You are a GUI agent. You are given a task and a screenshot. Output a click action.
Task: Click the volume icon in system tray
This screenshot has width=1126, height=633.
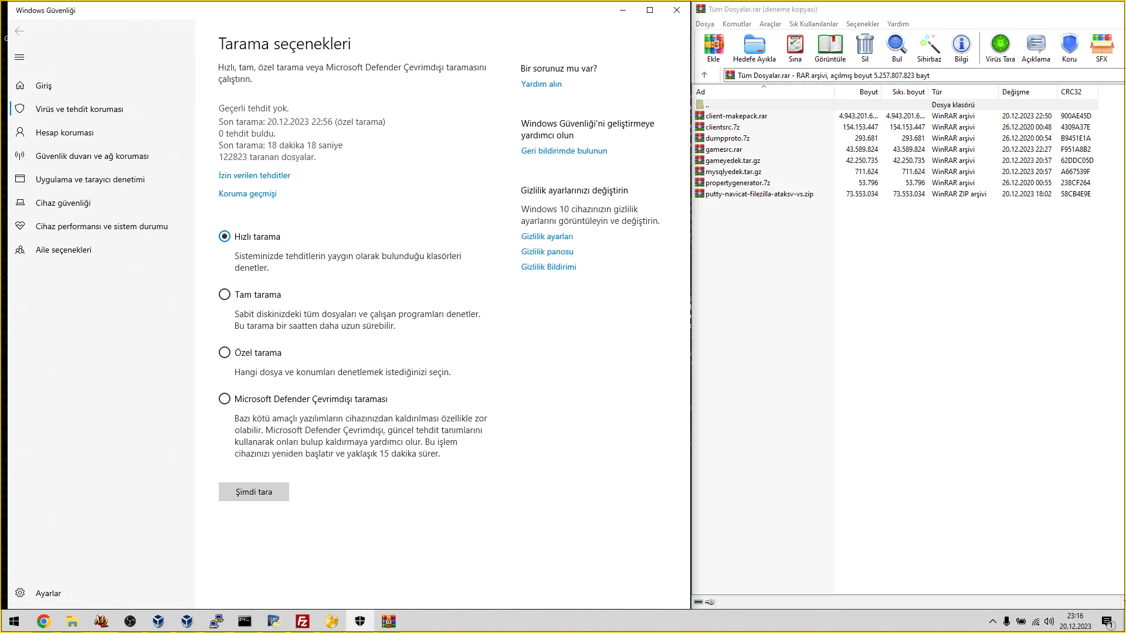[1049, 621]
